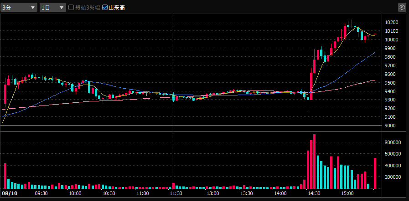Image resolution: width=409 pixels, height=201 pixels.
Task: Select the last red volume bar at session close
Action: click(x=375, y=173)
